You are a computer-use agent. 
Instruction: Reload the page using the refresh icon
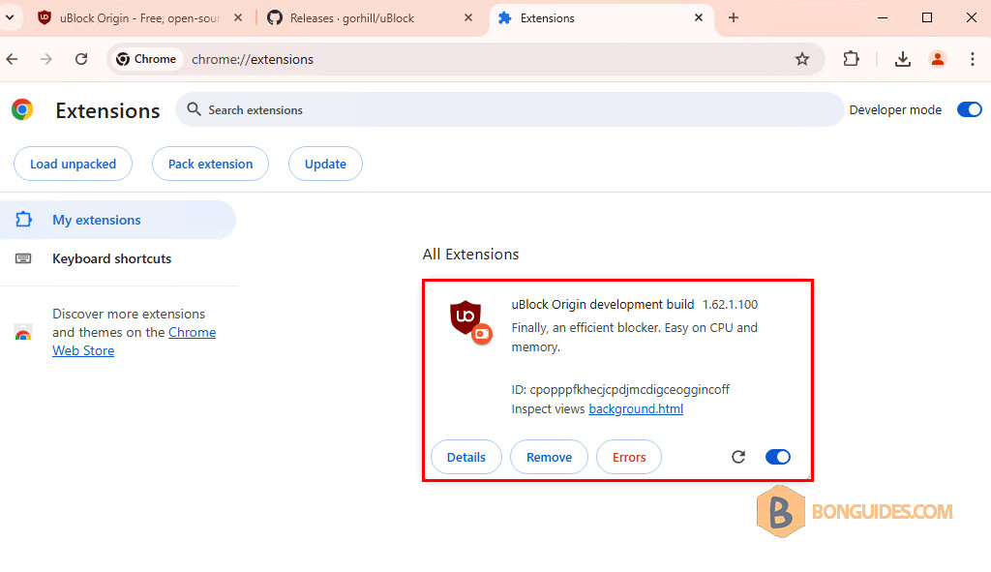(81, 59)
